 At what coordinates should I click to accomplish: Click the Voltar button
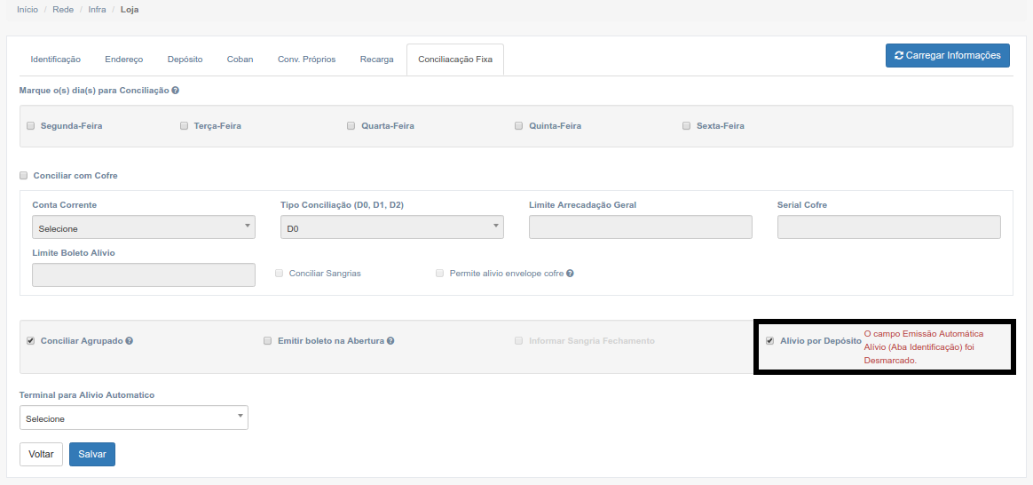[41, 454]
